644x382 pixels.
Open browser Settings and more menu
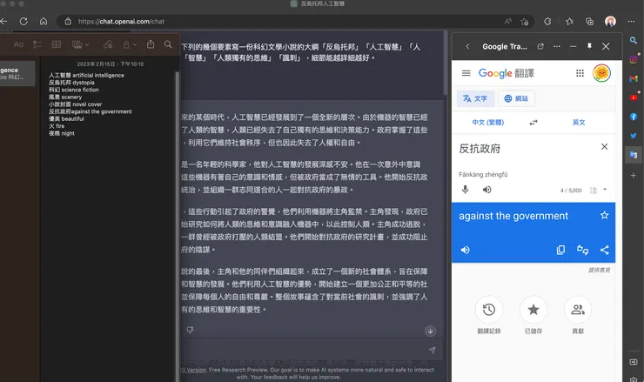point(631,22)
